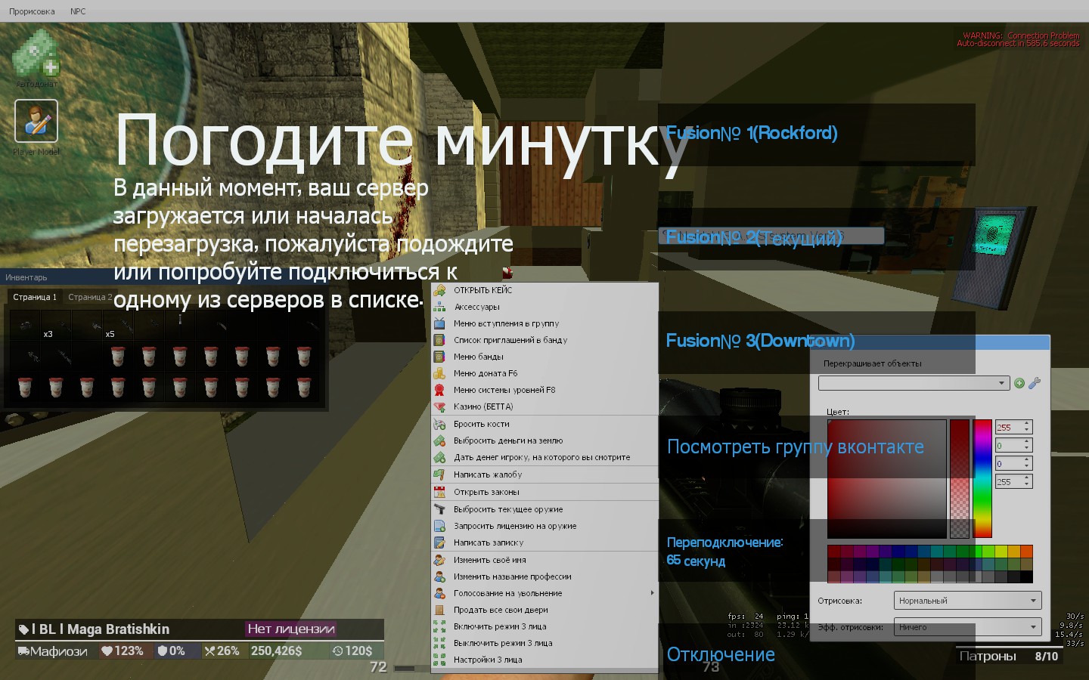Viewport: 1089px width, 680px height.
Task: Click the book icon for Список приглашений в банду
Action: [x=439, y=340]
